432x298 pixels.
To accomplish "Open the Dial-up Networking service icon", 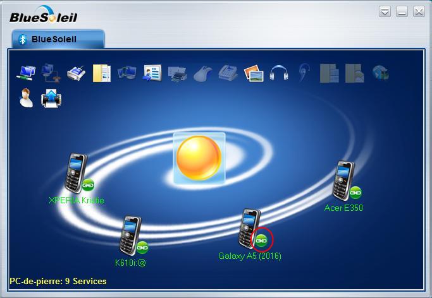I will coord(51,73).
